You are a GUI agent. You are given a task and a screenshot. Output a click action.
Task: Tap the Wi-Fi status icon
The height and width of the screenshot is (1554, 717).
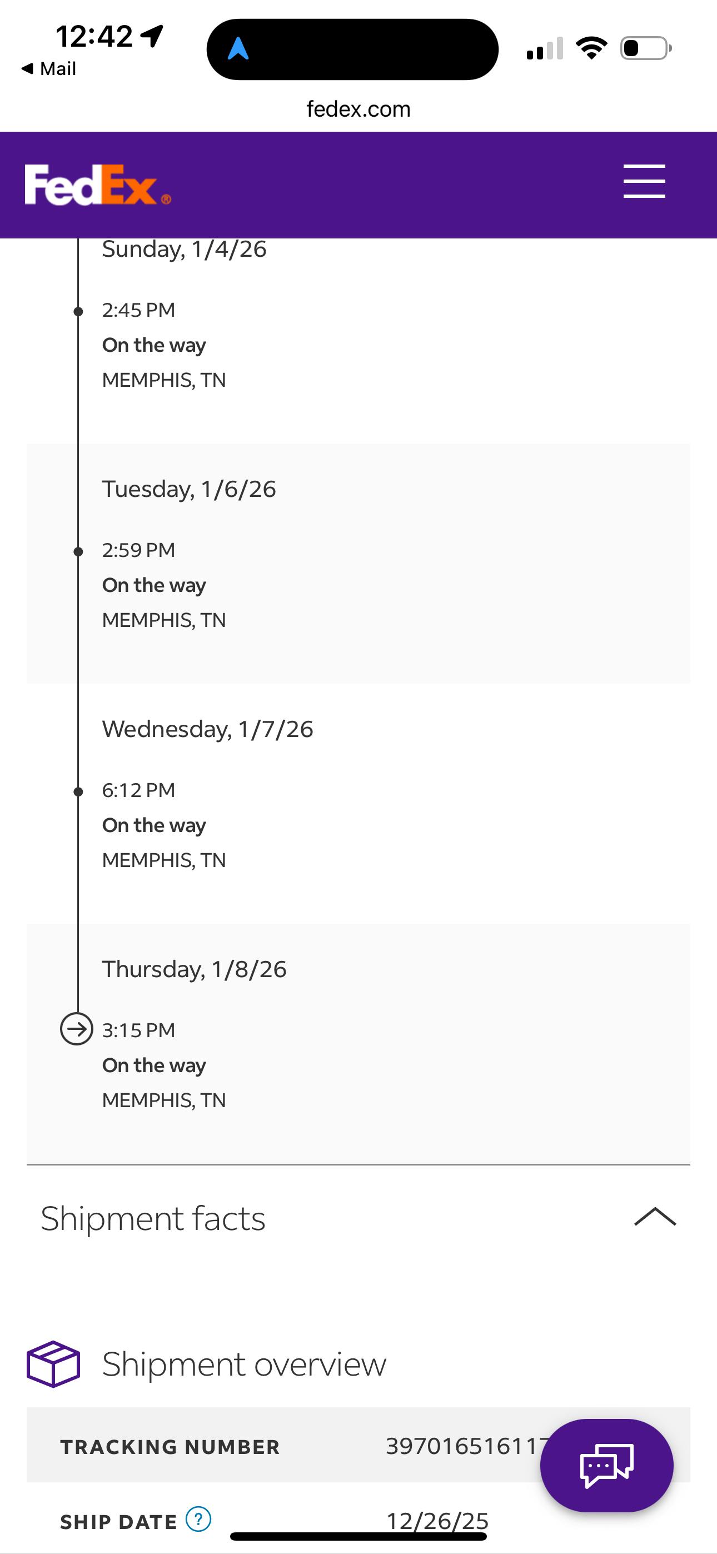(591, 48)
